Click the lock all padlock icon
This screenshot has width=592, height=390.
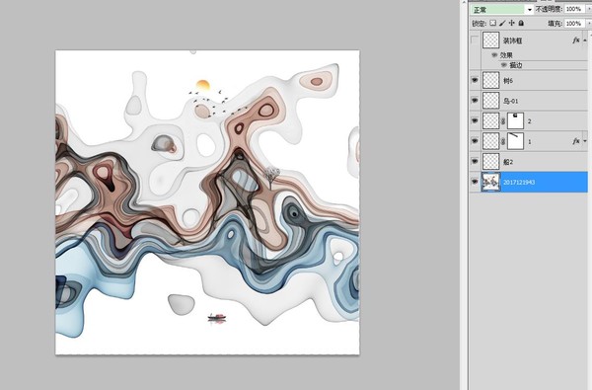(521, 23)
